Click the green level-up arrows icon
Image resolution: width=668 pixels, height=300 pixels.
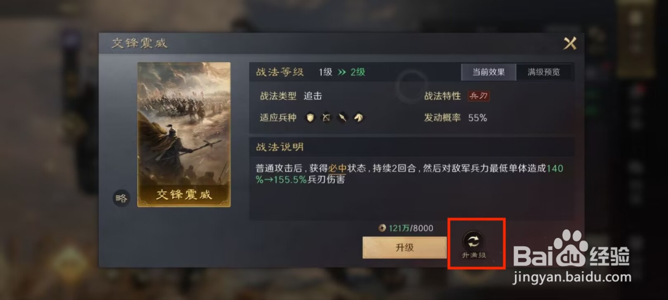342,72
